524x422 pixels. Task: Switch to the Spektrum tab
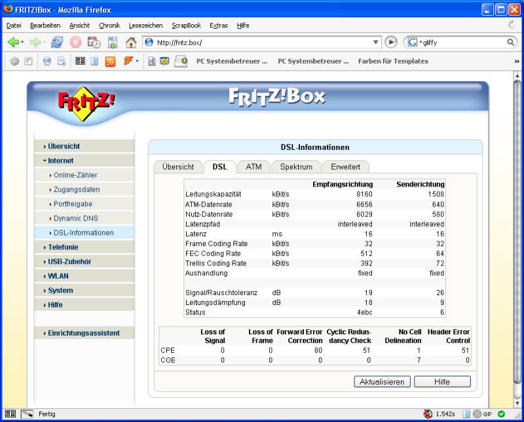coord(296,167)
